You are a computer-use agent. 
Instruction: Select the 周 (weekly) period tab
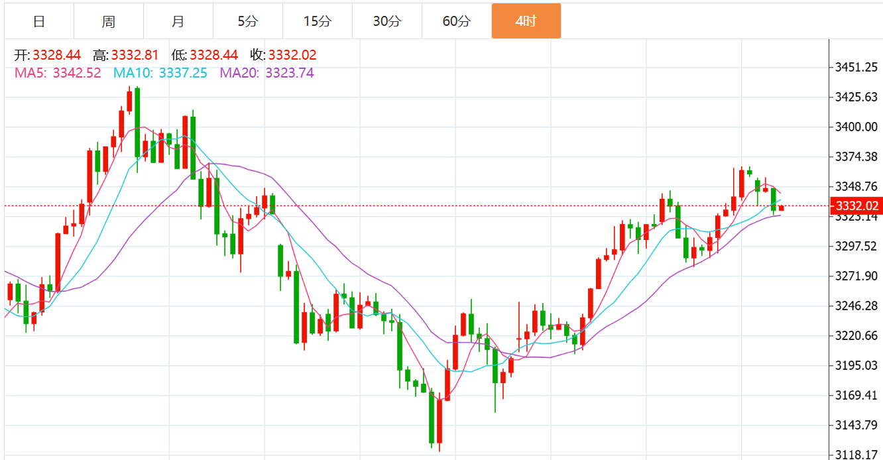(x=109, y=21)
